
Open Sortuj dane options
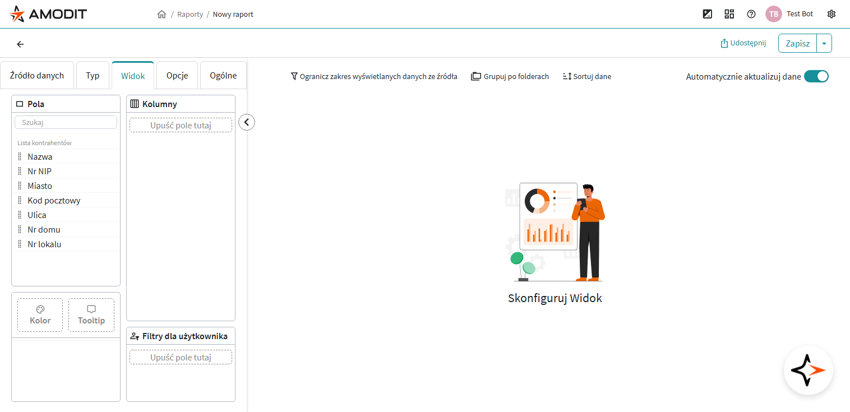coord(587,76)
